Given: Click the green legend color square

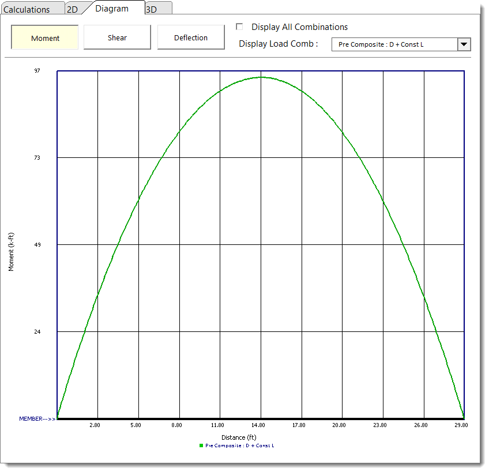Looking at the screenshot, I should click(x=201, y=445).
